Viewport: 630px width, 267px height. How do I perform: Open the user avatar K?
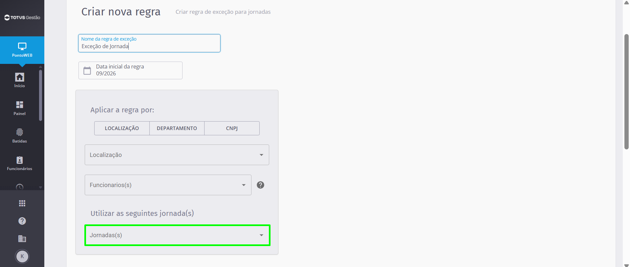click(22, 257)
